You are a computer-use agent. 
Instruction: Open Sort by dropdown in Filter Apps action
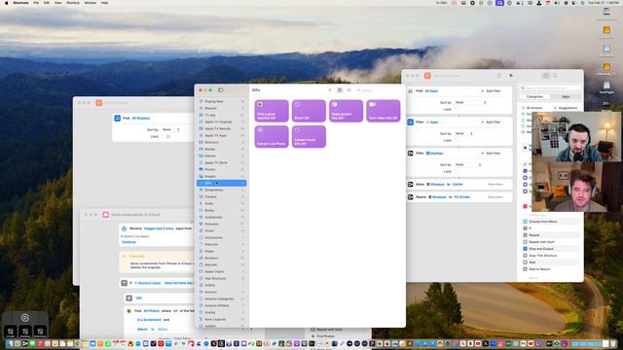click(x=463, y=133)
